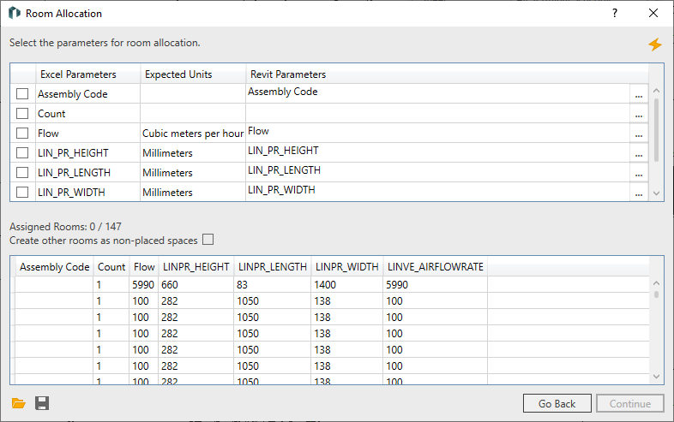Click parameter list scroll down arrow
674x422 pixels.
tap(656, 193)
